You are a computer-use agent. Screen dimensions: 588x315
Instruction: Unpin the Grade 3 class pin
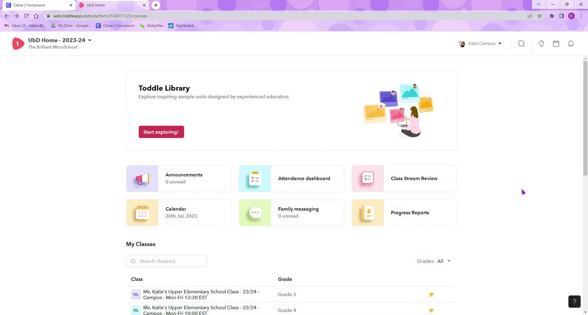(431, 294)
